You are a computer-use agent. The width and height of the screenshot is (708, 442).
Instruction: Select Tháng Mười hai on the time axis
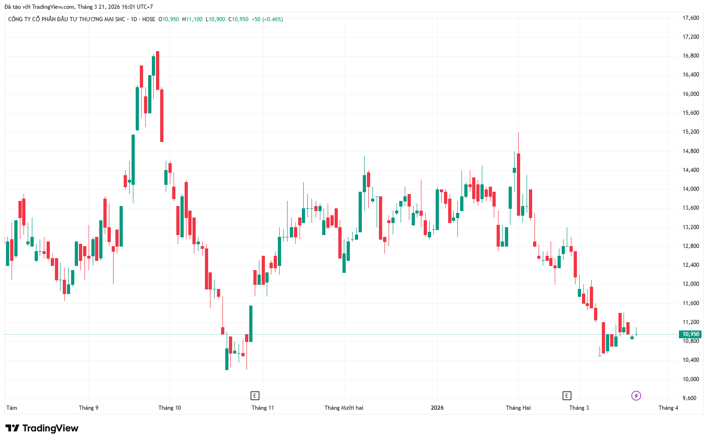[344, 408]
